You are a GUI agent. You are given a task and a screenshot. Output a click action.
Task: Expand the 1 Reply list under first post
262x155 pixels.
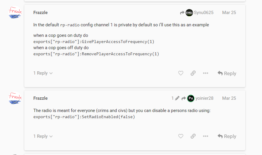[x=43, y=73]
